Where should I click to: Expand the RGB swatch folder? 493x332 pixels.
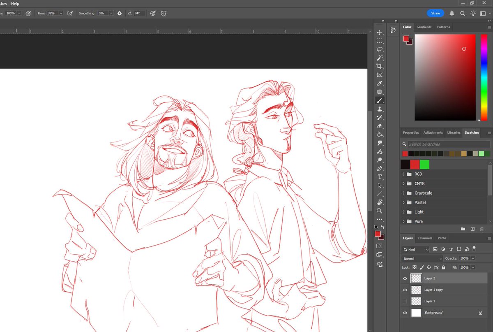coord(403,174)
